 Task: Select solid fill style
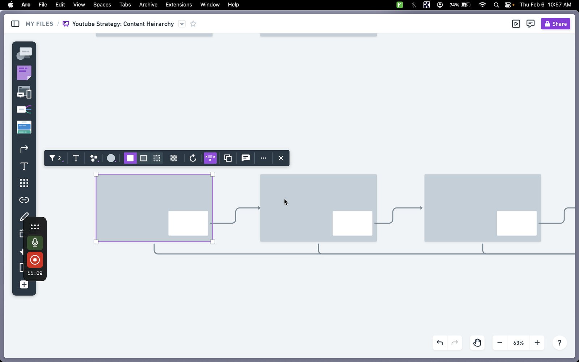pyautogui.click(x=130, y=158)
